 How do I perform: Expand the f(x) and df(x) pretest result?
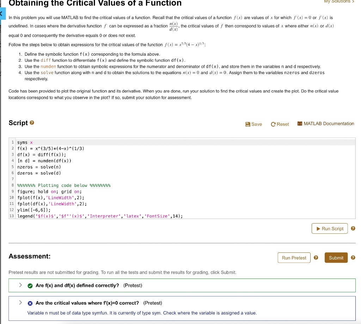click(20, 285)
